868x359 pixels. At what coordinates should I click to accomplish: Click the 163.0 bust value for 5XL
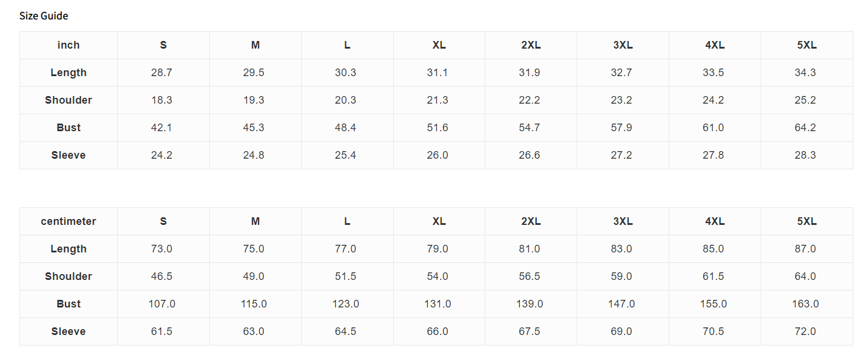[x=805, y=304]
